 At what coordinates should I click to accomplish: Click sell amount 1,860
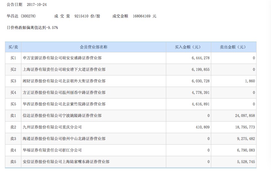(x=250, y=81)
